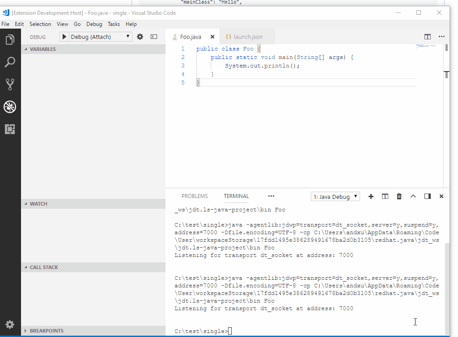Open the Source Control view

(x=10, y=84)
